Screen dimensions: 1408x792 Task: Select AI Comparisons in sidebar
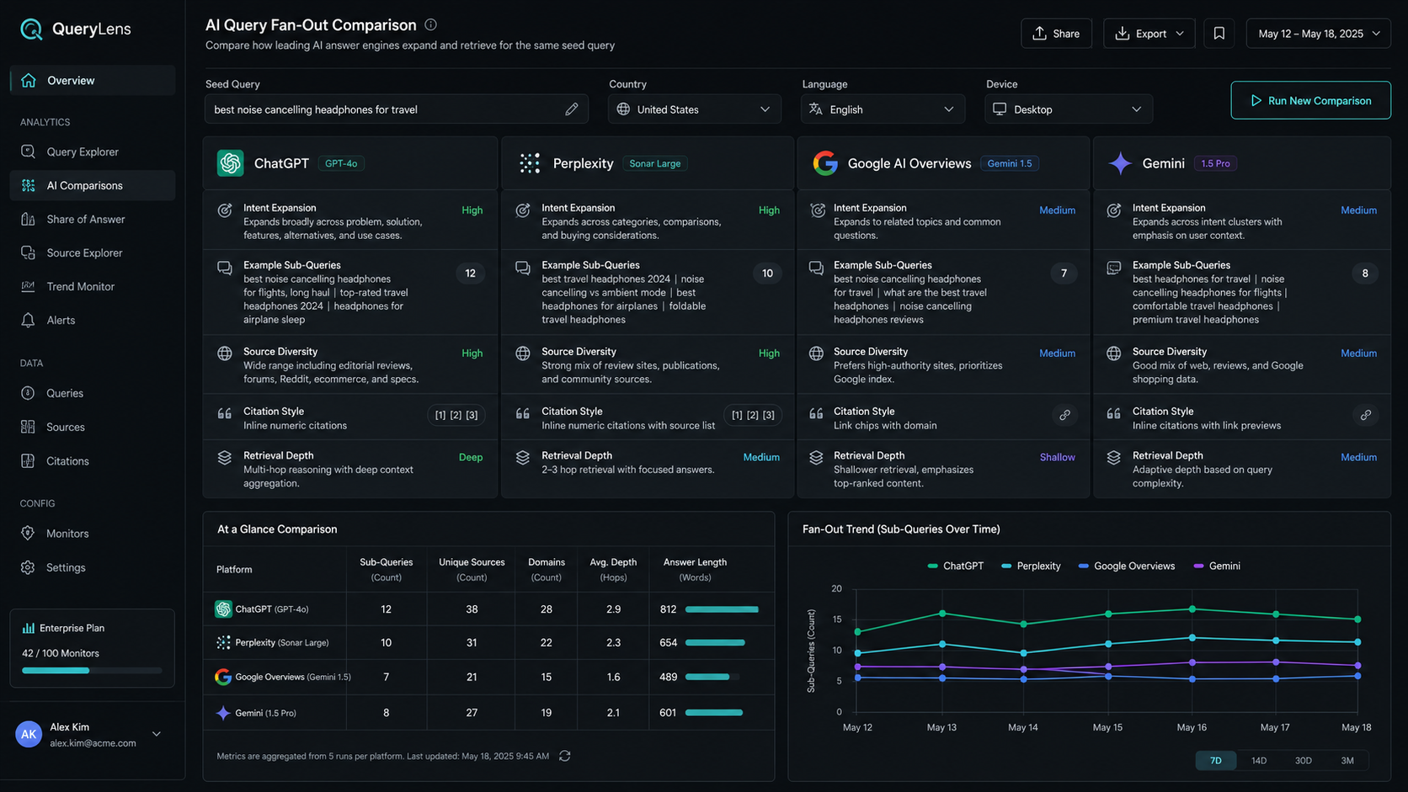coord(93,185)
